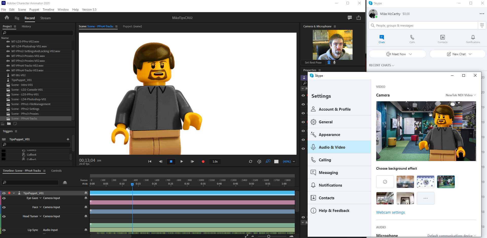Open Appearance settings in Skype
The height and width of the screenshot is (238, 487).
(x=339, y=134)
